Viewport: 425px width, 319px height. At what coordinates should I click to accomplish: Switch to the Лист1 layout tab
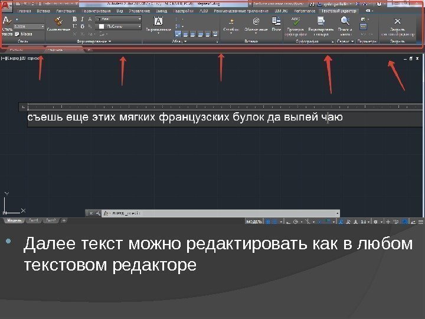(x=34, y=220)
